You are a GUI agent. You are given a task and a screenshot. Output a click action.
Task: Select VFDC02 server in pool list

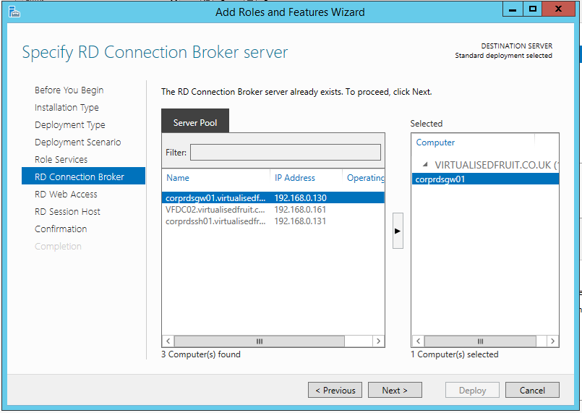click(215, 210)
